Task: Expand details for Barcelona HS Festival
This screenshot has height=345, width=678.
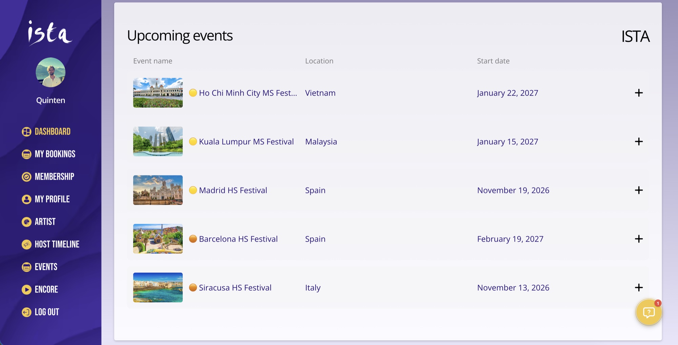Action: (639, 239)
